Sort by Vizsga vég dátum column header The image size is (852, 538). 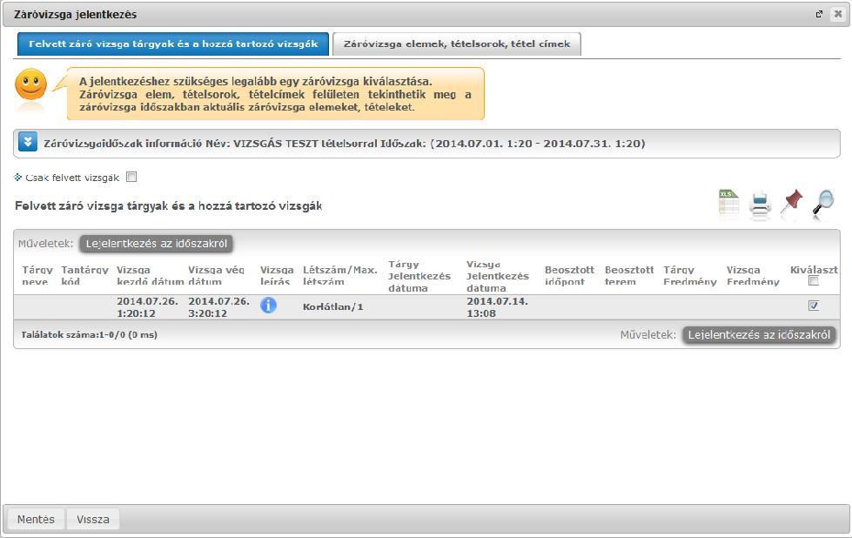(216, 275)
